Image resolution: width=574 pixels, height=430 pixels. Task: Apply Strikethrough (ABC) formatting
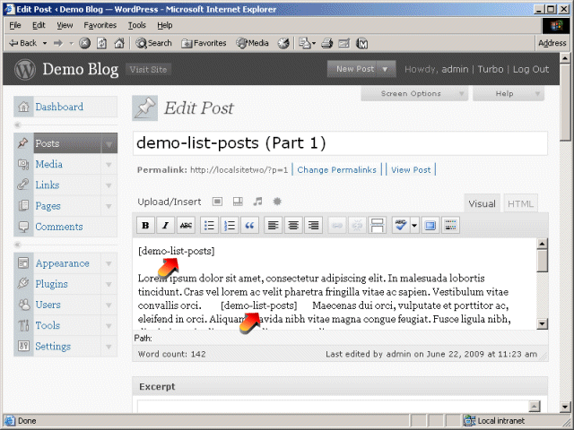point(186,225)
